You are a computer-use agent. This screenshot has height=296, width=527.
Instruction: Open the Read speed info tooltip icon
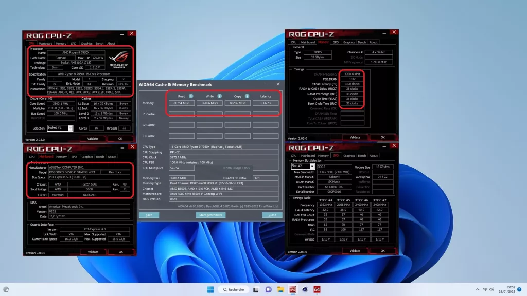pyautogui.click(x=191, y=96)
